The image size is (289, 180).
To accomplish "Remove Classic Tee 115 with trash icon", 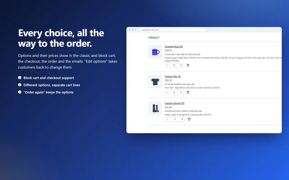I will [x=188, y=92].
